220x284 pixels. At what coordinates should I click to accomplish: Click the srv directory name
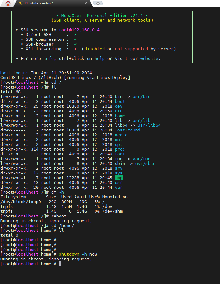[119, 168]
